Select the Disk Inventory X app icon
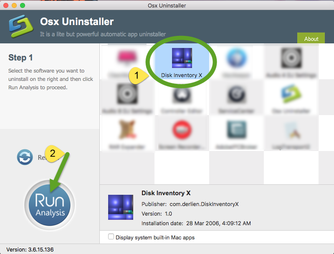The height and width of the screenshot is (254, 334). point(182,58)
